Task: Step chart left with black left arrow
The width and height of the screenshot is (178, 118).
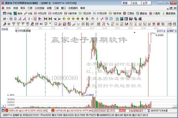Action: pos(55,19)
